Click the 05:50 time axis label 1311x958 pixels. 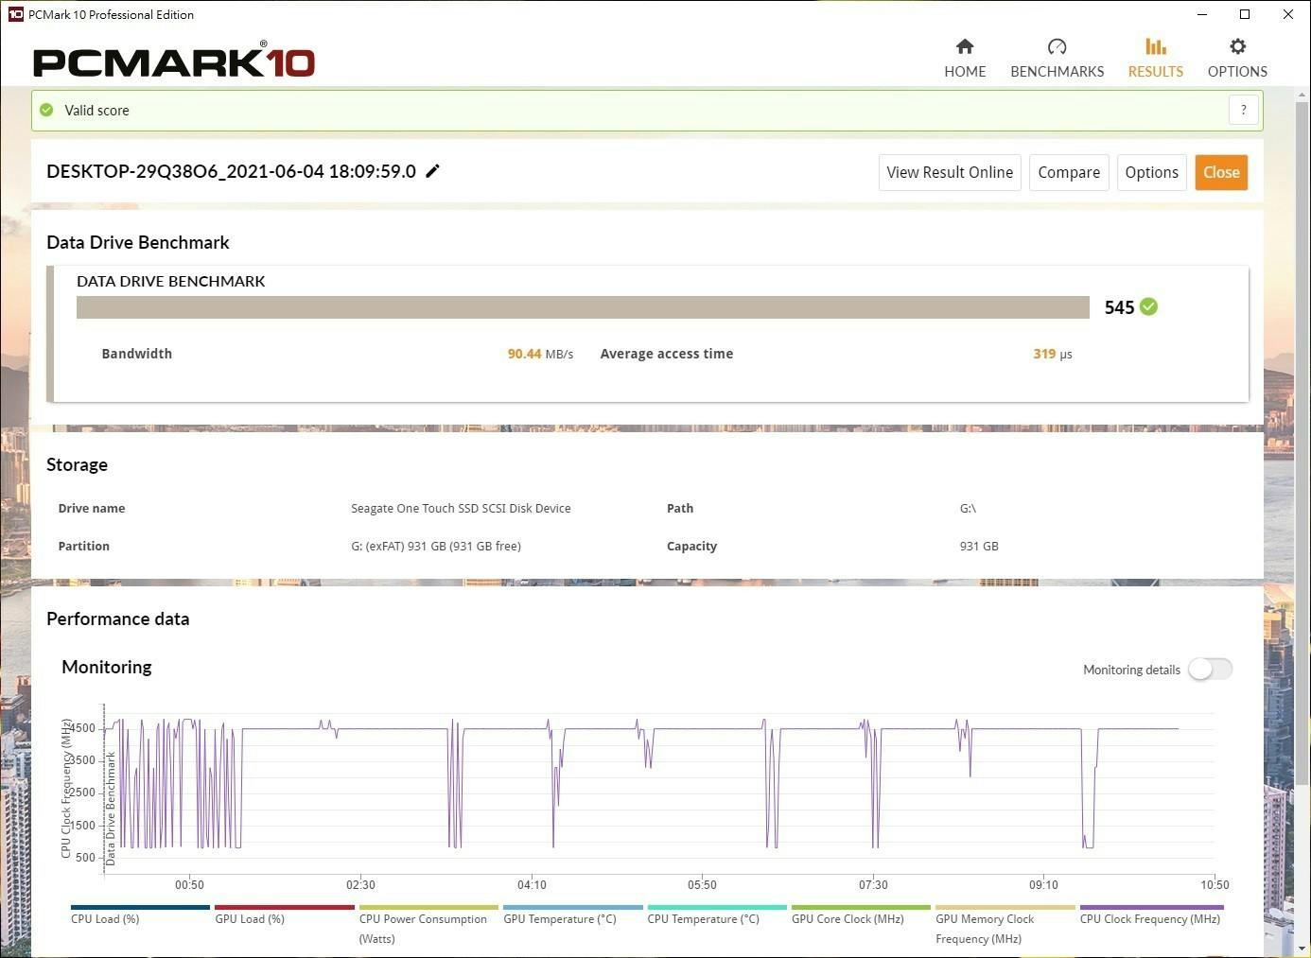click(x=702, y=885)
